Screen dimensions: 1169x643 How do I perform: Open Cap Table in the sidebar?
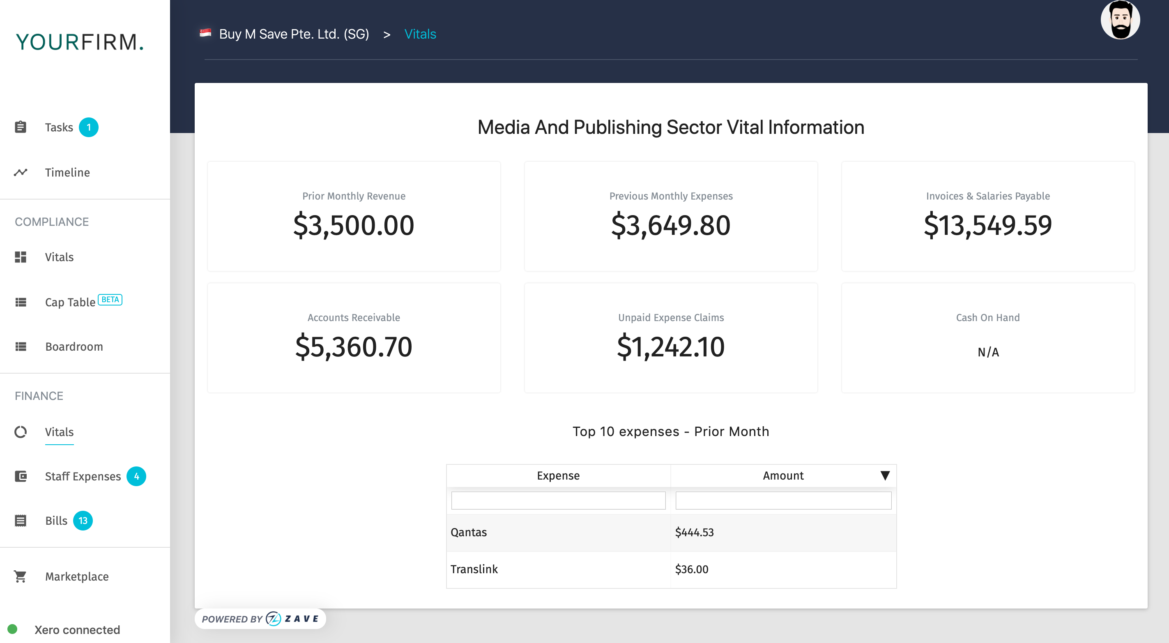tap(70, 302)
